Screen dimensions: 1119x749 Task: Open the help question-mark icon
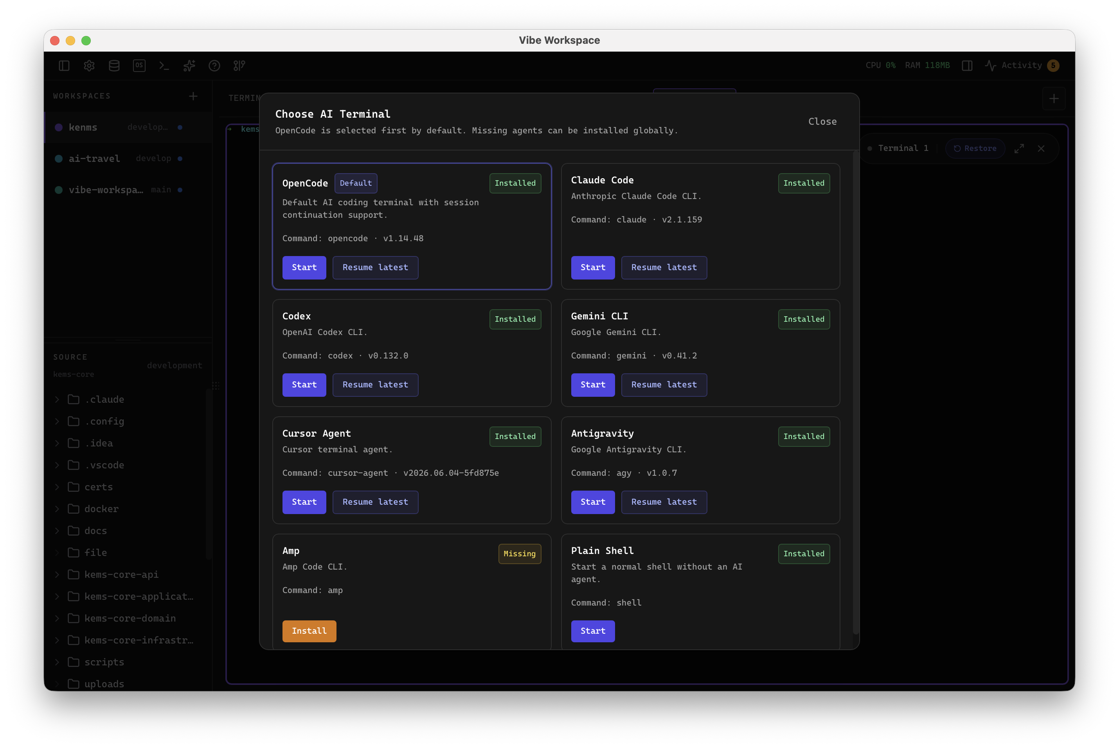[214, 65]
